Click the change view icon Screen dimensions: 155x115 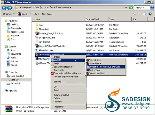135,14
